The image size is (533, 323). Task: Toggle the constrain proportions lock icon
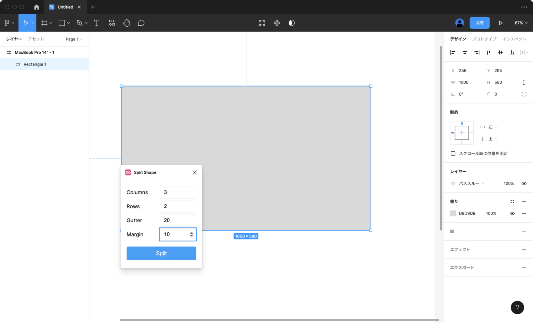(524, 82)
